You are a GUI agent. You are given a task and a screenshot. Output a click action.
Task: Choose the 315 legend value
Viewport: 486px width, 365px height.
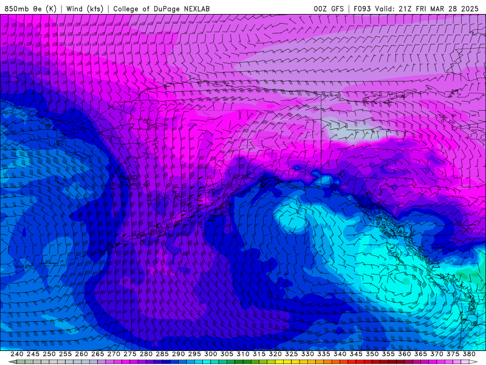coord(259,354)
